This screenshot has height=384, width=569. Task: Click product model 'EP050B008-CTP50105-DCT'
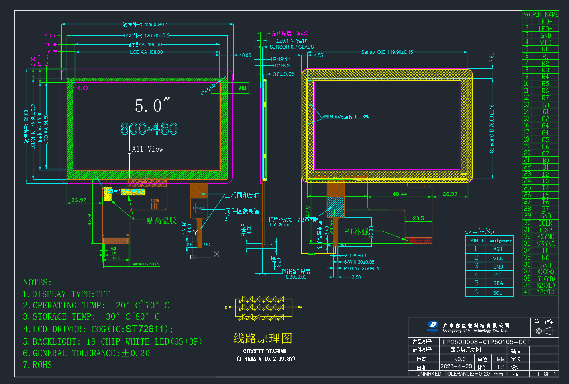(x=486, y=342)
